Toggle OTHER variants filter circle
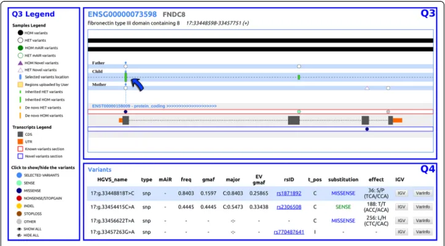The height and width of the screenshot is (246, 445). coord(19,221)
